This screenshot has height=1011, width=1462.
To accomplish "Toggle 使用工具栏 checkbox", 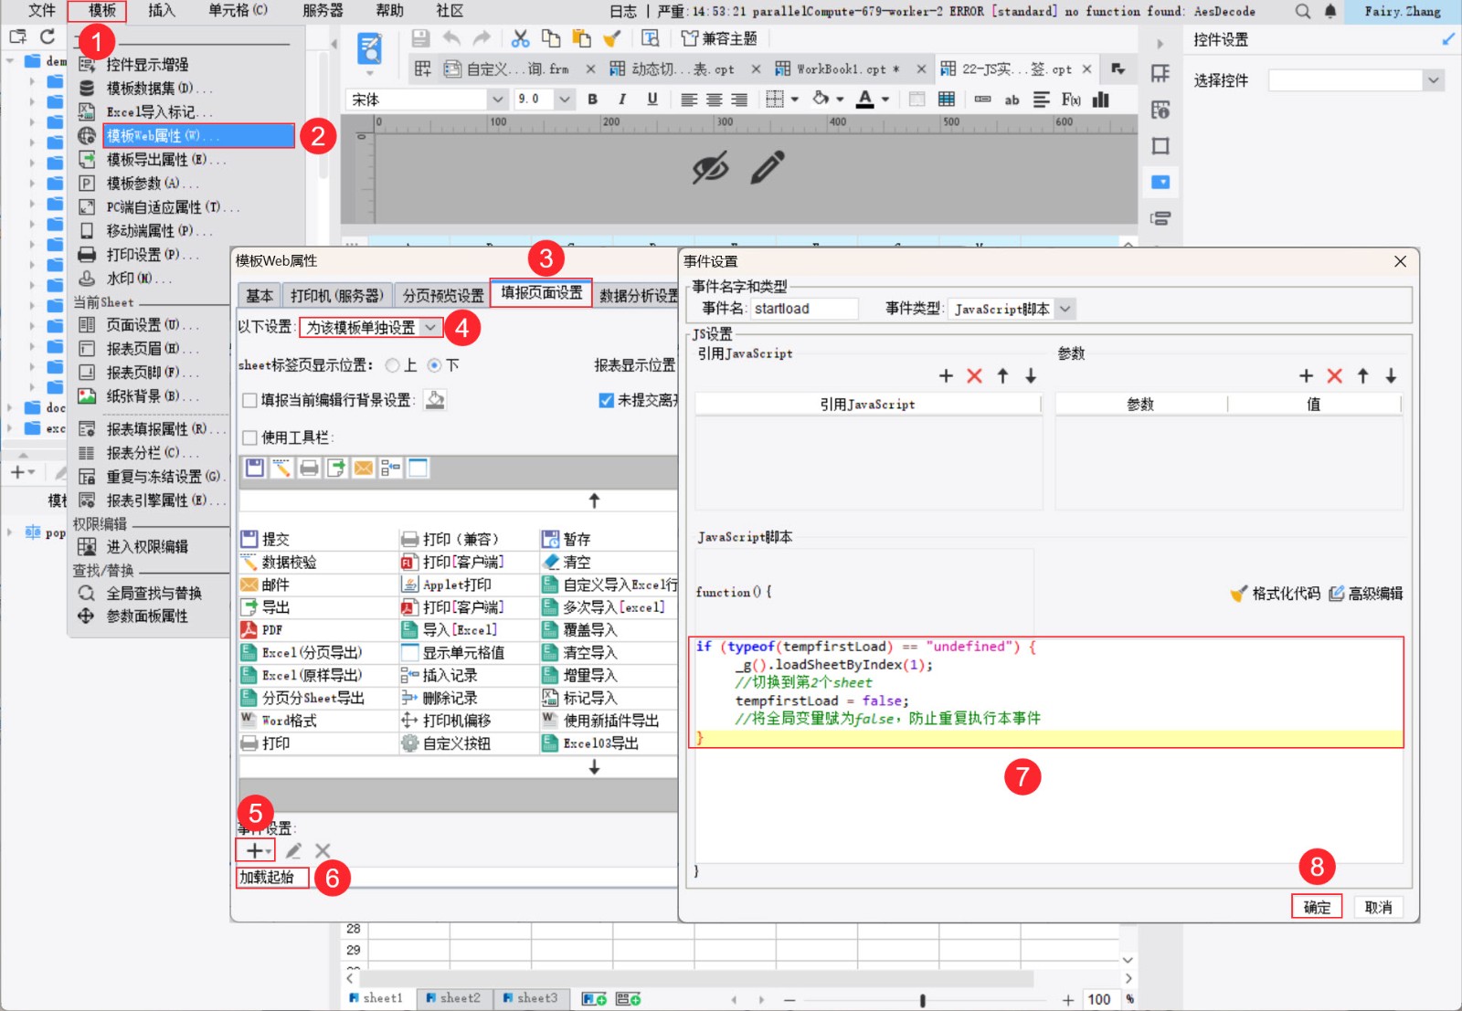I will coord(249,437).
